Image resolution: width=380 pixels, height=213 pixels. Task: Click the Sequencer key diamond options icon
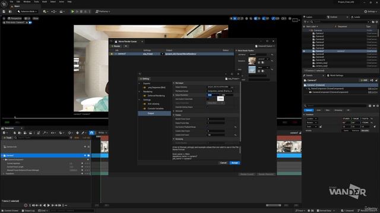70,133
